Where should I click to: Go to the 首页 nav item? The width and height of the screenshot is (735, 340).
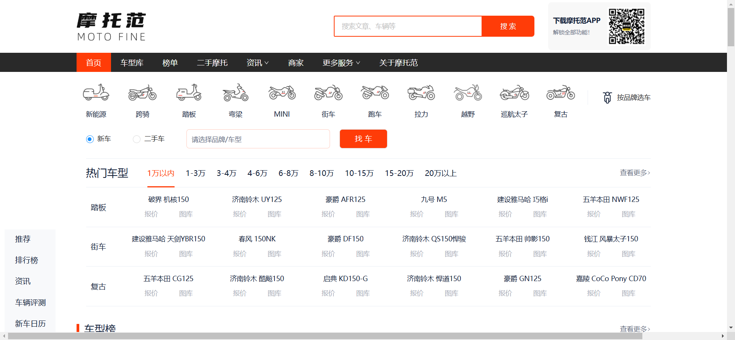click(x=94, y=63)
